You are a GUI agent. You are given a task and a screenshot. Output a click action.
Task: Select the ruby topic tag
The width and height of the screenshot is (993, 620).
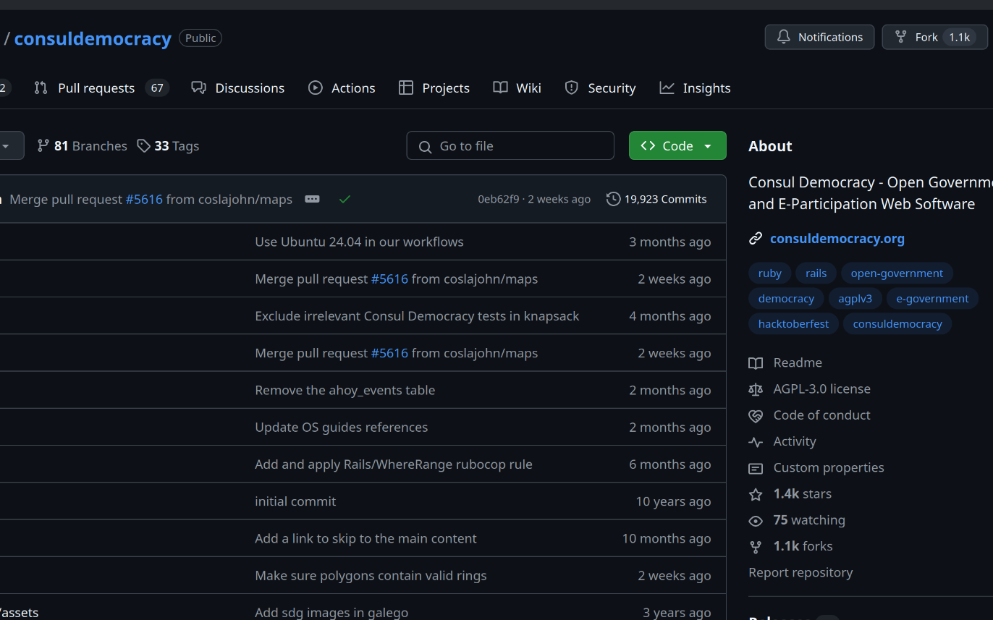pyautogui.click(x=770, y=273)
